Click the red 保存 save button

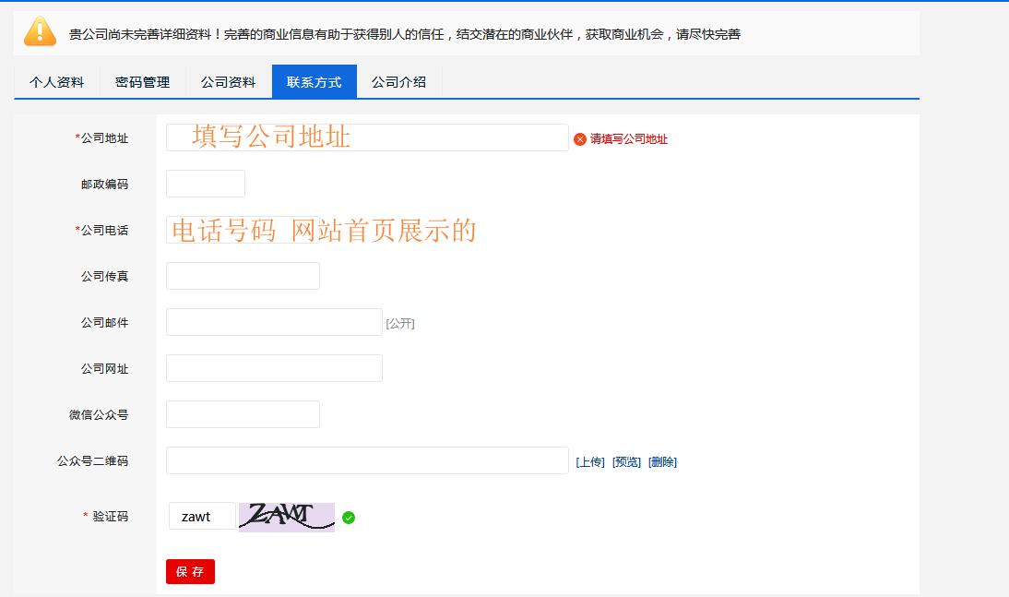[190, 571]
